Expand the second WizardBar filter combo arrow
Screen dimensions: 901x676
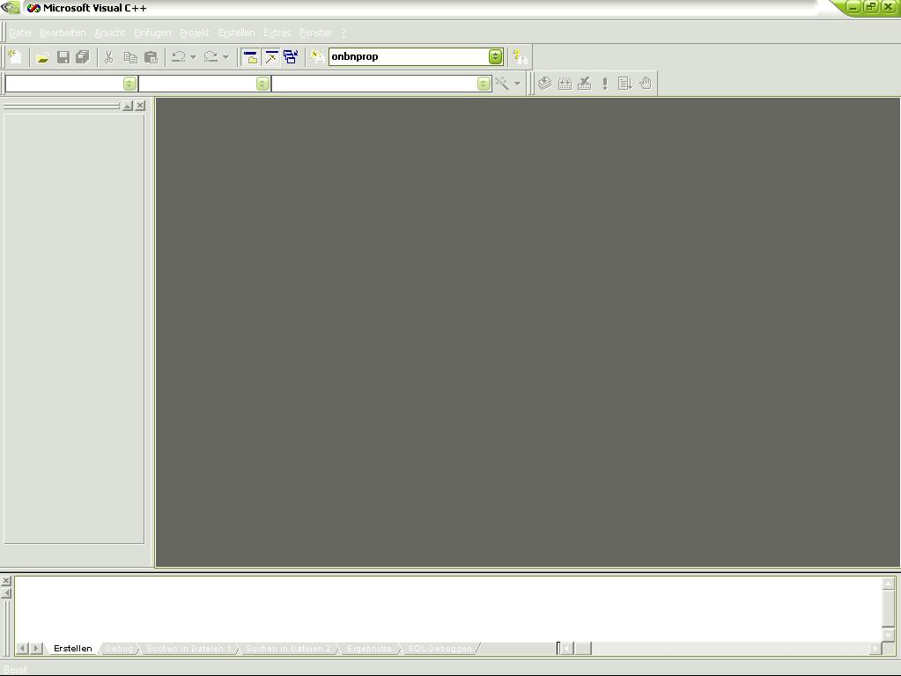click(262, 84)
